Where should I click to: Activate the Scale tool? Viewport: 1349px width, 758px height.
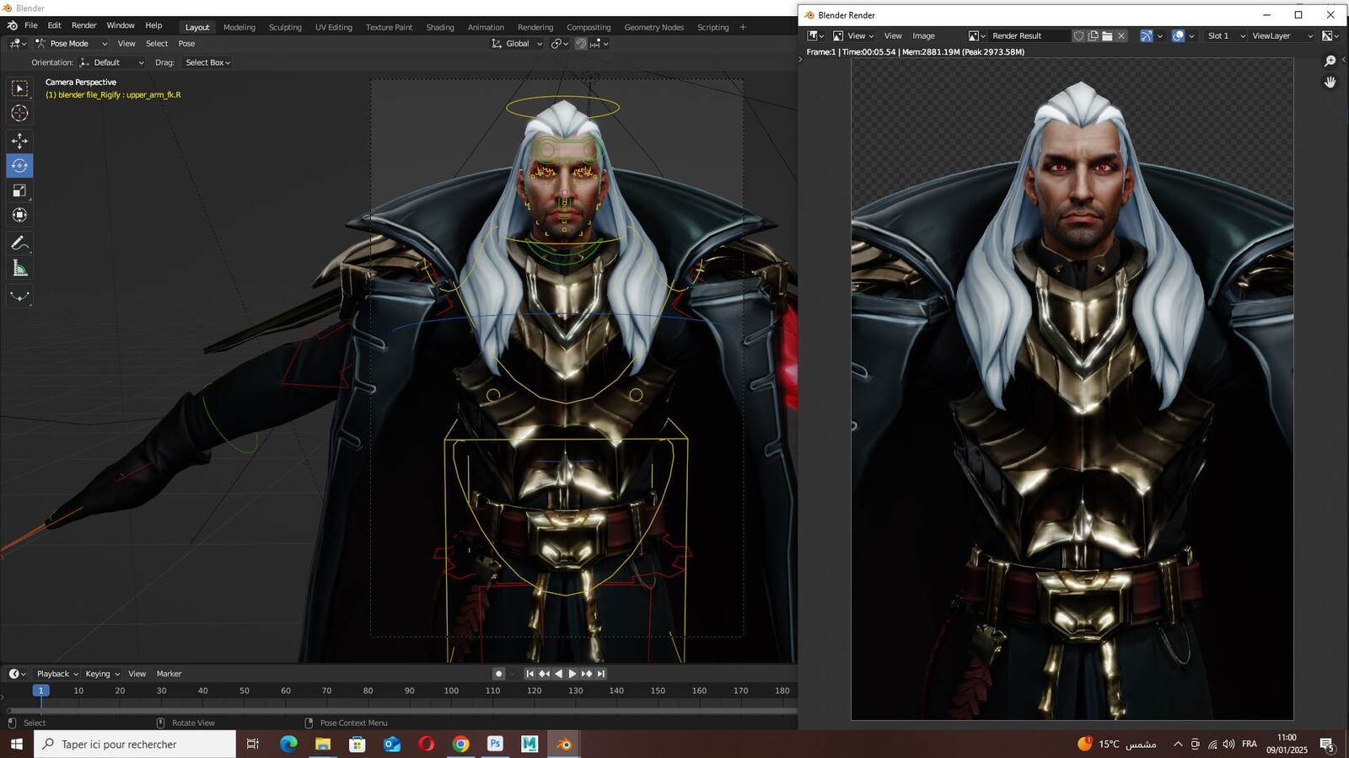[x=19, y=190]
